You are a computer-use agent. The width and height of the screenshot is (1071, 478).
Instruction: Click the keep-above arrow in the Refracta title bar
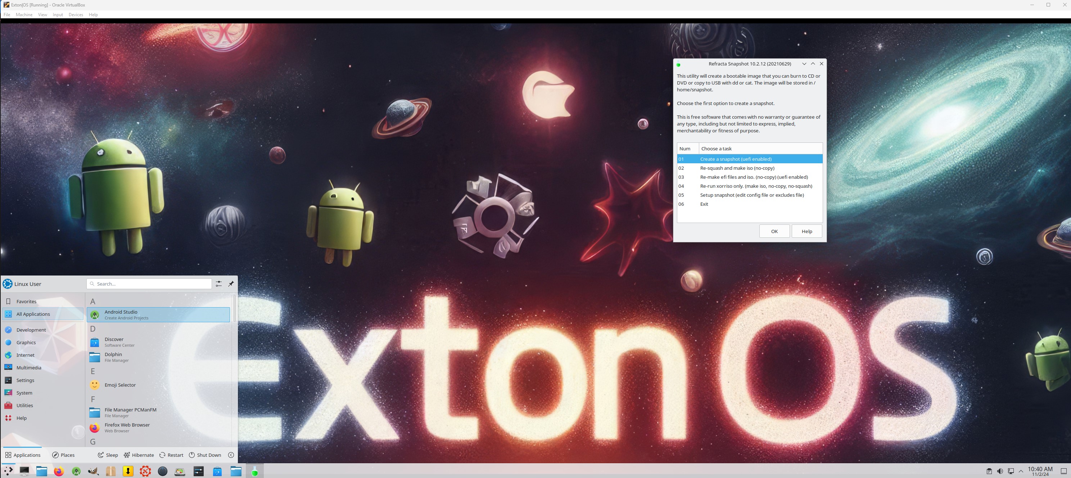(x=813, y=64)
